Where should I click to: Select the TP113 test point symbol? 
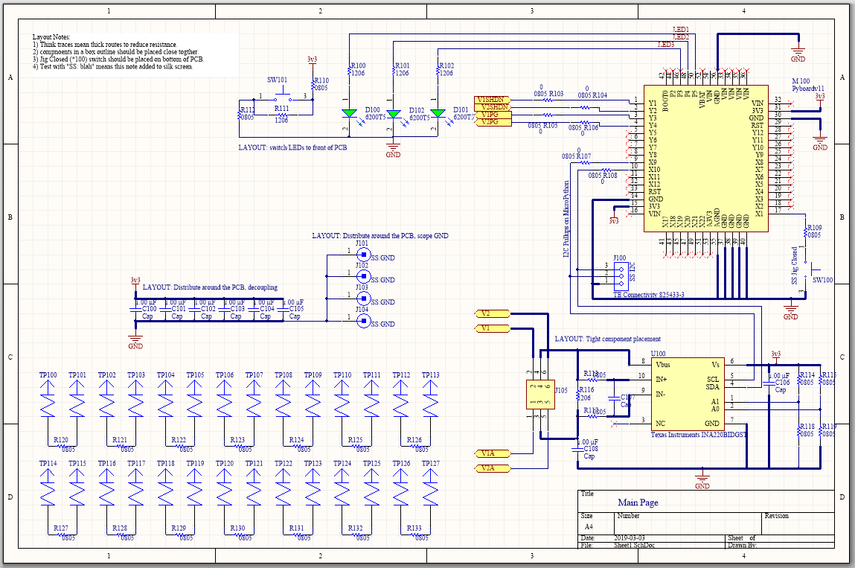(x=430, y=398)
